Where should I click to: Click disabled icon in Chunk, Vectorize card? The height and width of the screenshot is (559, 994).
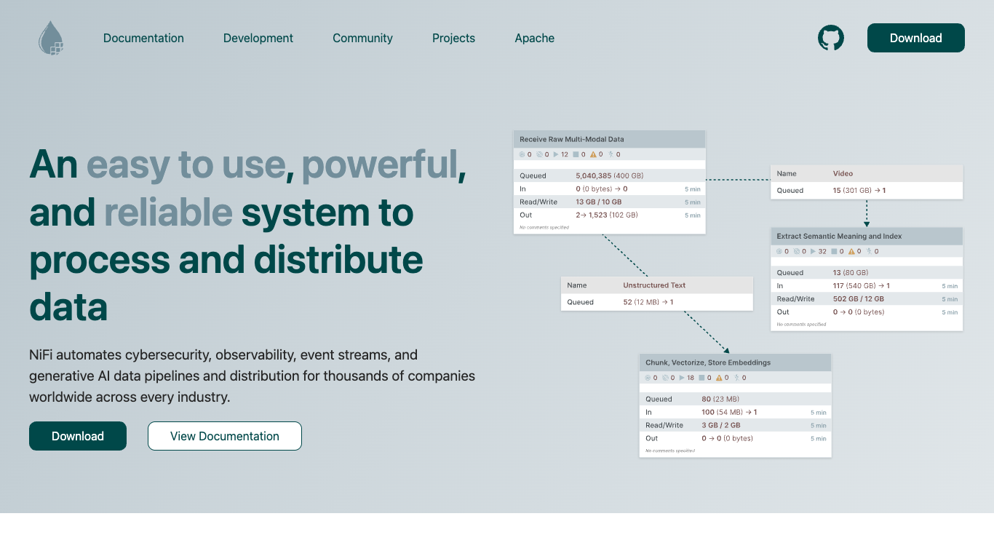(x=736, y=378)
